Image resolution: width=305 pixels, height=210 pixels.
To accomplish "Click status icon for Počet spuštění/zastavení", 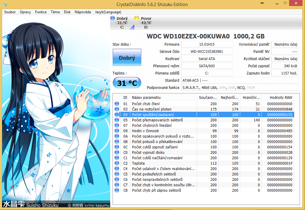I will 117,115.
